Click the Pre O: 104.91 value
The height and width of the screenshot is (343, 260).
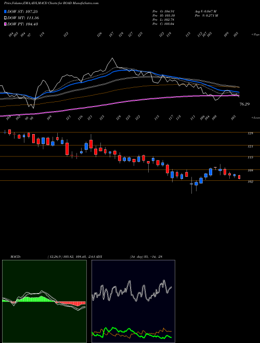coord(163,11)
